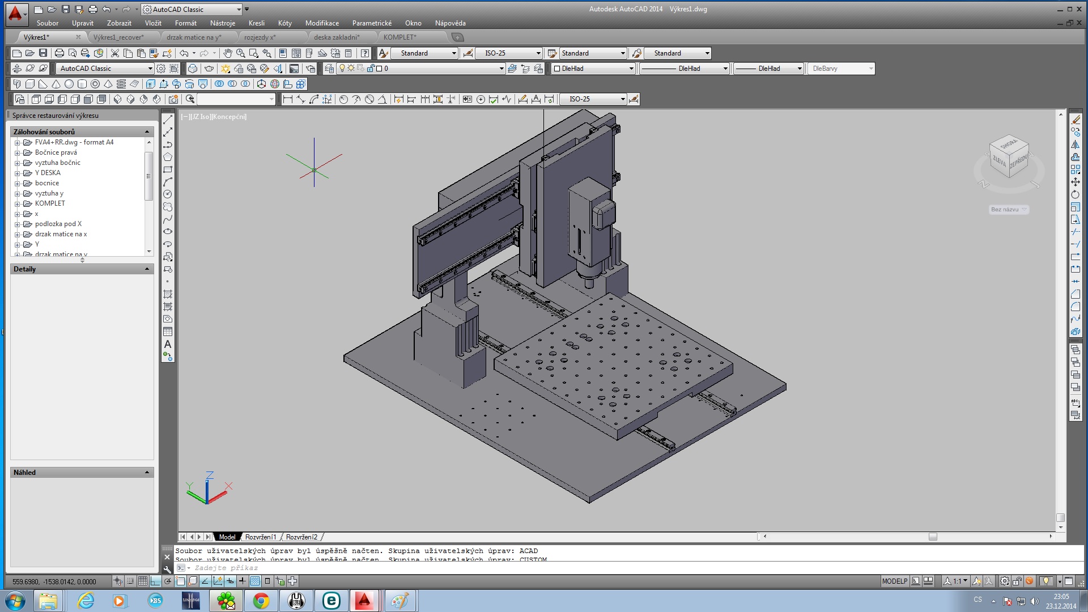Click the Save diskette icon
The width and height of the screenshot is (1088, 612).
43,53
